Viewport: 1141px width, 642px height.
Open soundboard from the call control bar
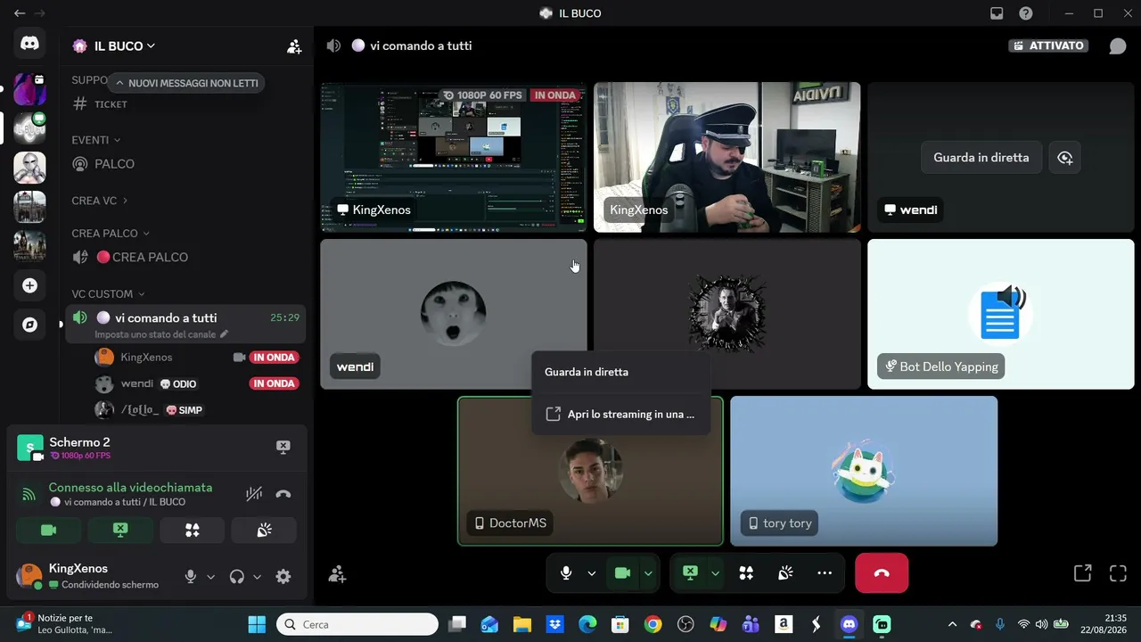pyautogui.click(x=785, y=573)
